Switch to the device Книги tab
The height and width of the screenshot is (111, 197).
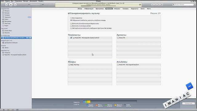click(143, 9)
